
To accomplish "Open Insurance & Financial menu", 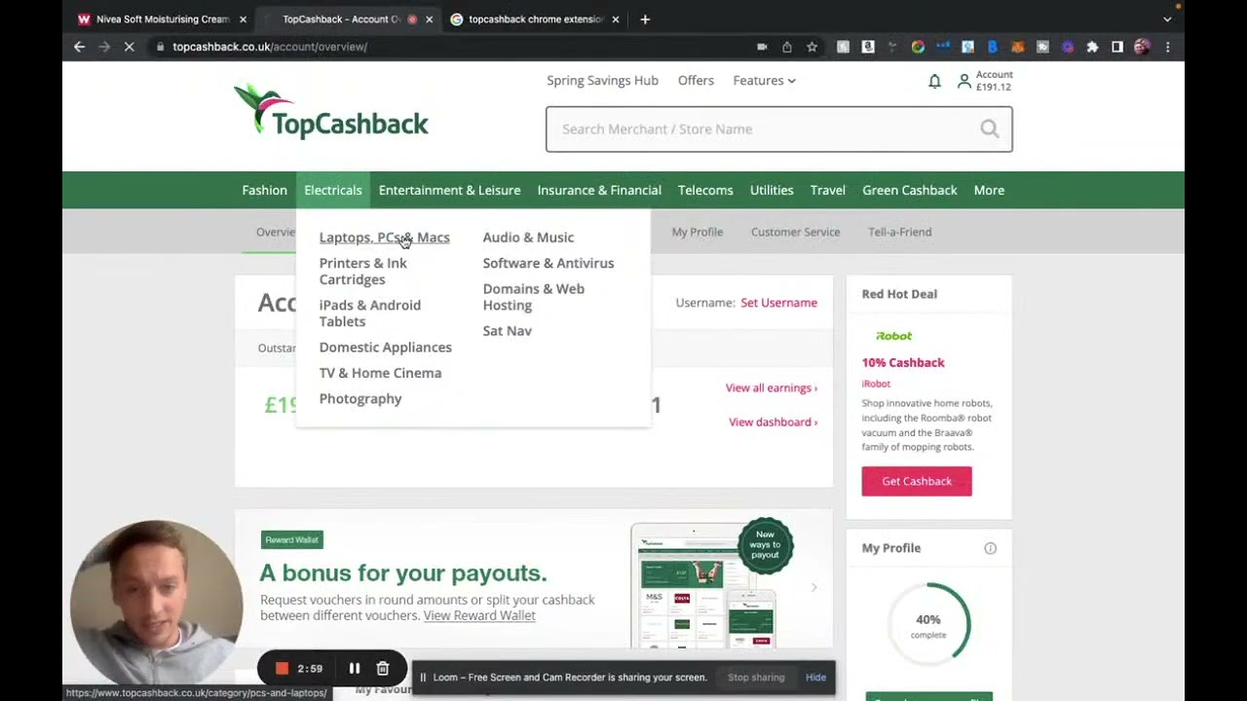I will coord(599,190).
